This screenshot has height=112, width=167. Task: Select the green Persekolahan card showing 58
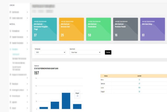coord(98,29)
